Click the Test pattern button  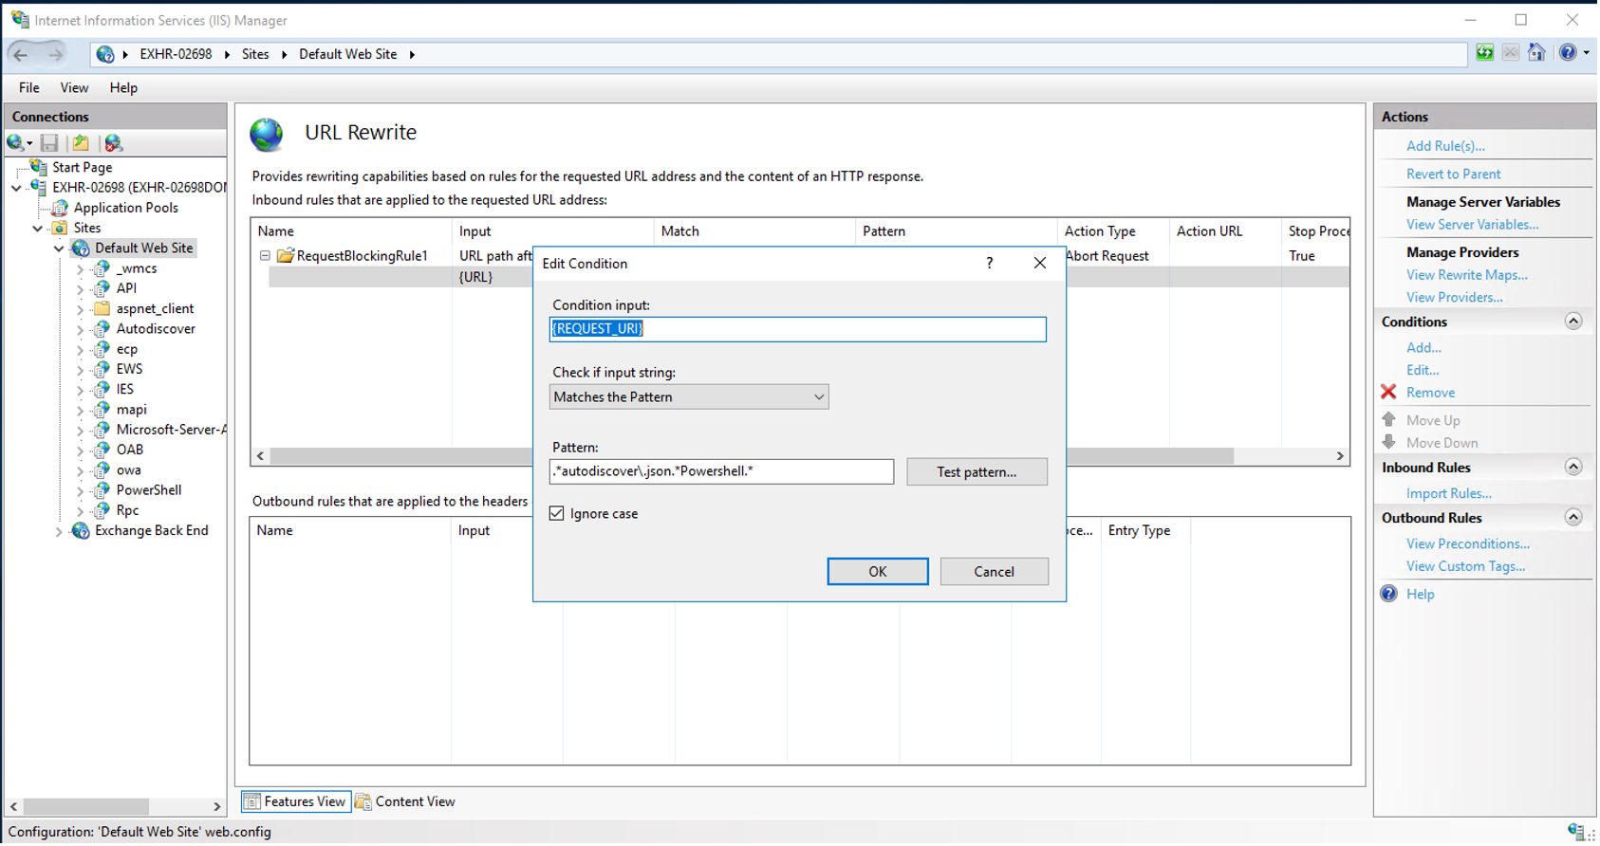click(977, 472)
